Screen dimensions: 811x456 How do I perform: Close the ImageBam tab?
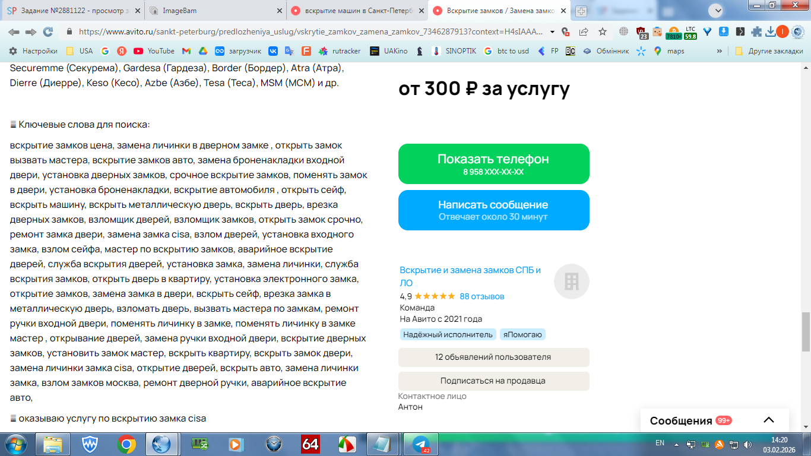click(280, 11)
